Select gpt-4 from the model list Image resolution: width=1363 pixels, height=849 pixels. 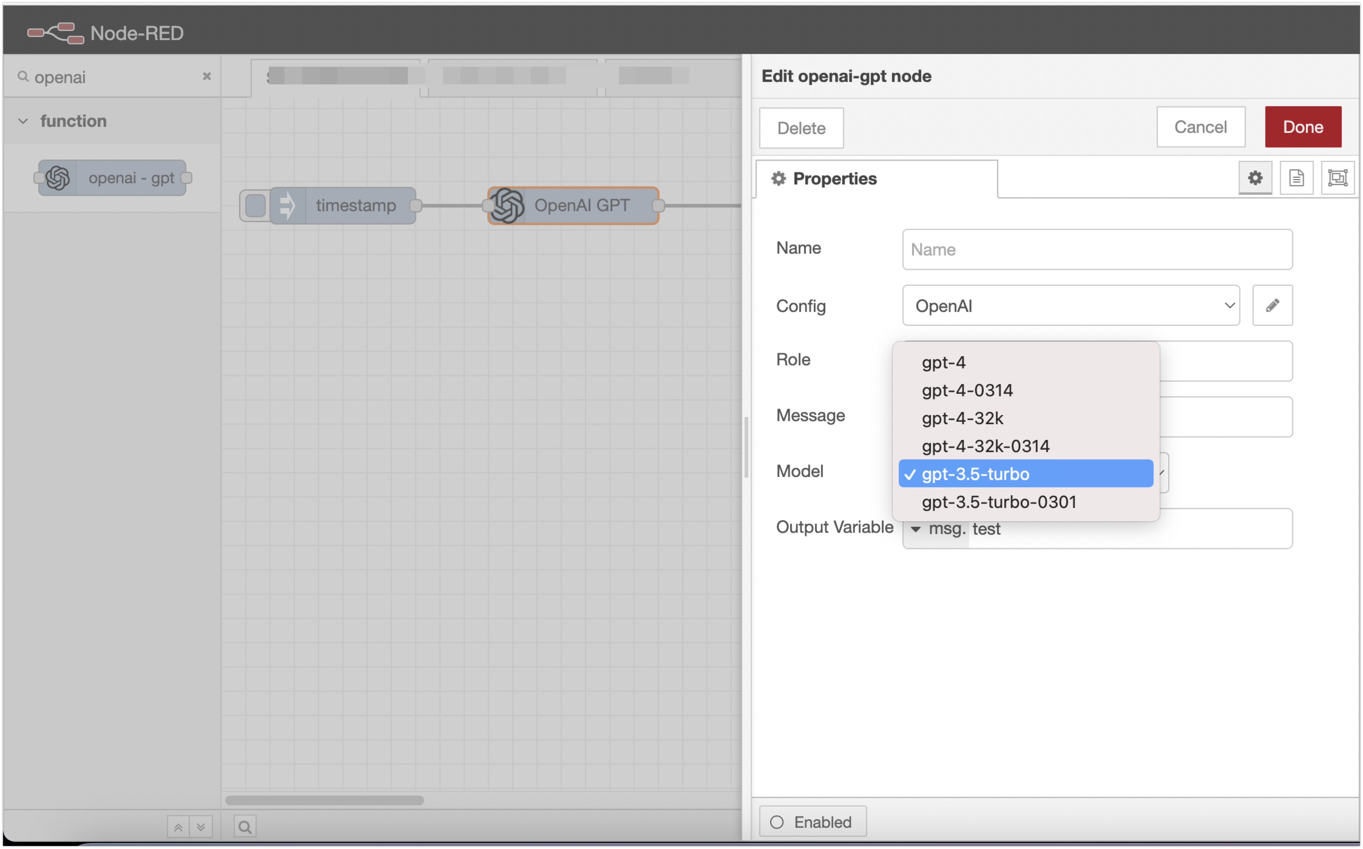click(x=944, y=363)
